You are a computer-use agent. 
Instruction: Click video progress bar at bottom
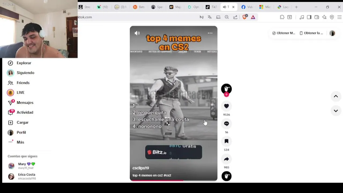(174, 180)
